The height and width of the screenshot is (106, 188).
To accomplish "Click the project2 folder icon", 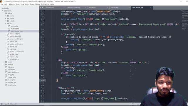I will (5, 11).
